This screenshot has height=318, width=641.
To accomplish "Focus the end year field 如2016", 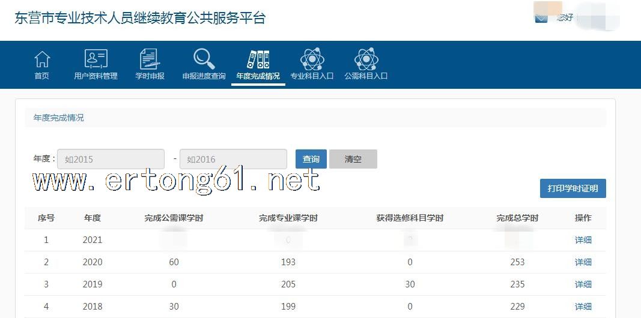I will [233, 159].
